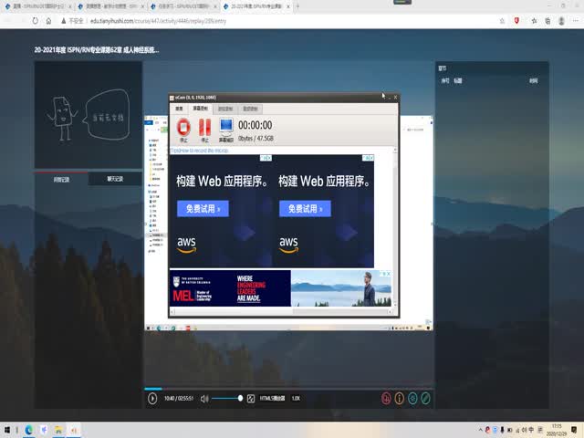This screenshot has width=584, height=438.
Task: Open the Windows notification center
Action: point(574,430)
